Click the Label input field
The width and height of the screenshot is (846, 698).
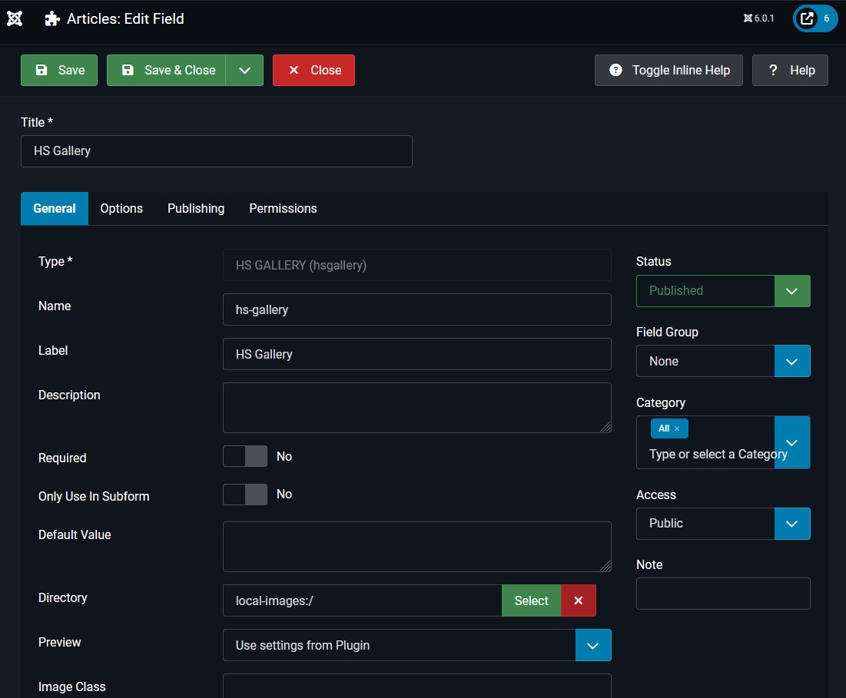click(x=417, y=354)
